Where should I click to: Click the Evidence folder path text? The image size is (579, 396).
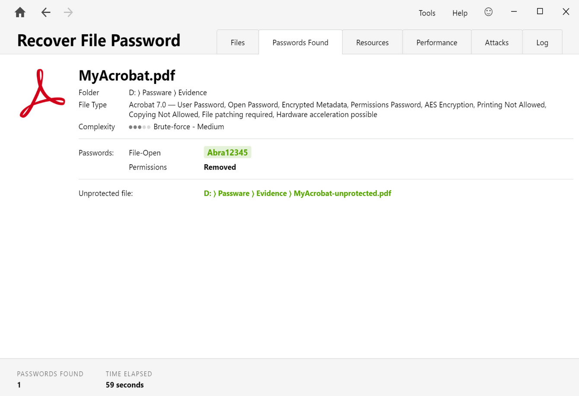pyautogui.click(x=192, y=93)
